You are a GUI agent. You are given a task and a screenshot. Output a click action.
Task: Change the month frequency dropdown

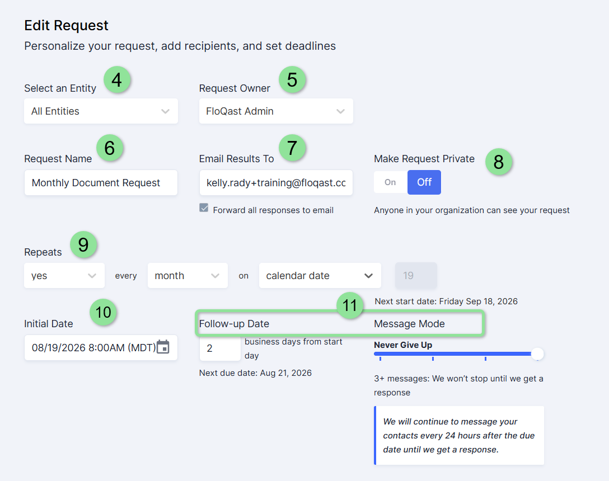188,276
